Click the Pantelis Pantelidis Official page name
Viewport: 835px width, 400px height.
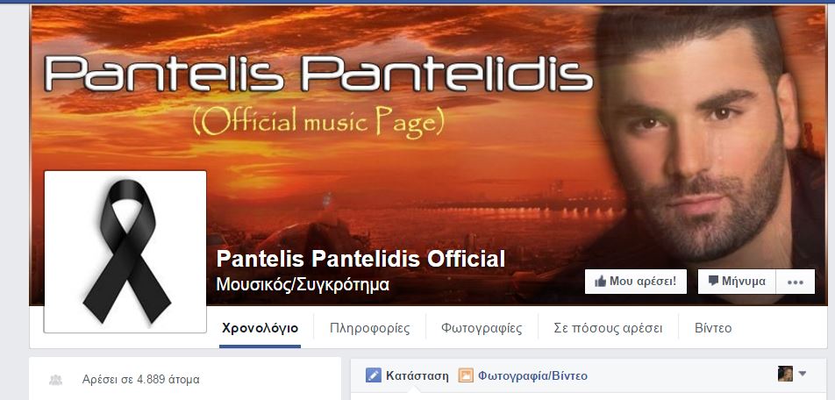point(360,260)
